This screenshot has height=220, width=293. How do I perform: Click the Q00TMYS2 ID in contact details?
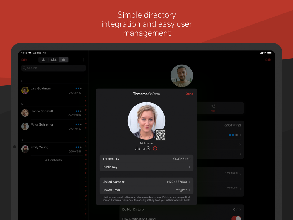click(x=233, y=126)
